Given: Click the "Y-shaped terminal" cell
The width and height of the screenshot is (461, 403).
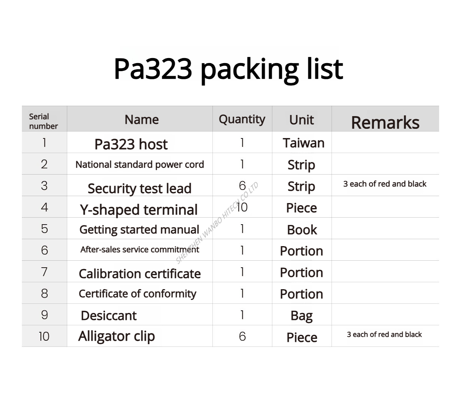Looking at the screenshot, I should 139,210.
